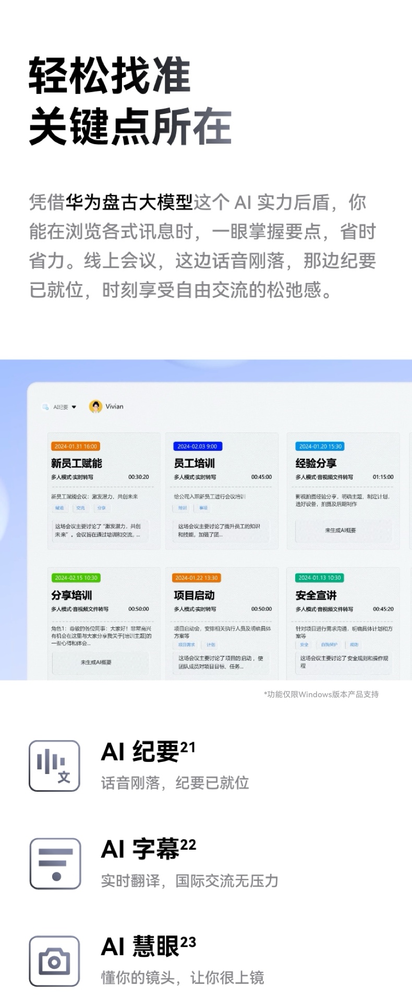Open the 经验分享 meeting card title

pos(316,463)
